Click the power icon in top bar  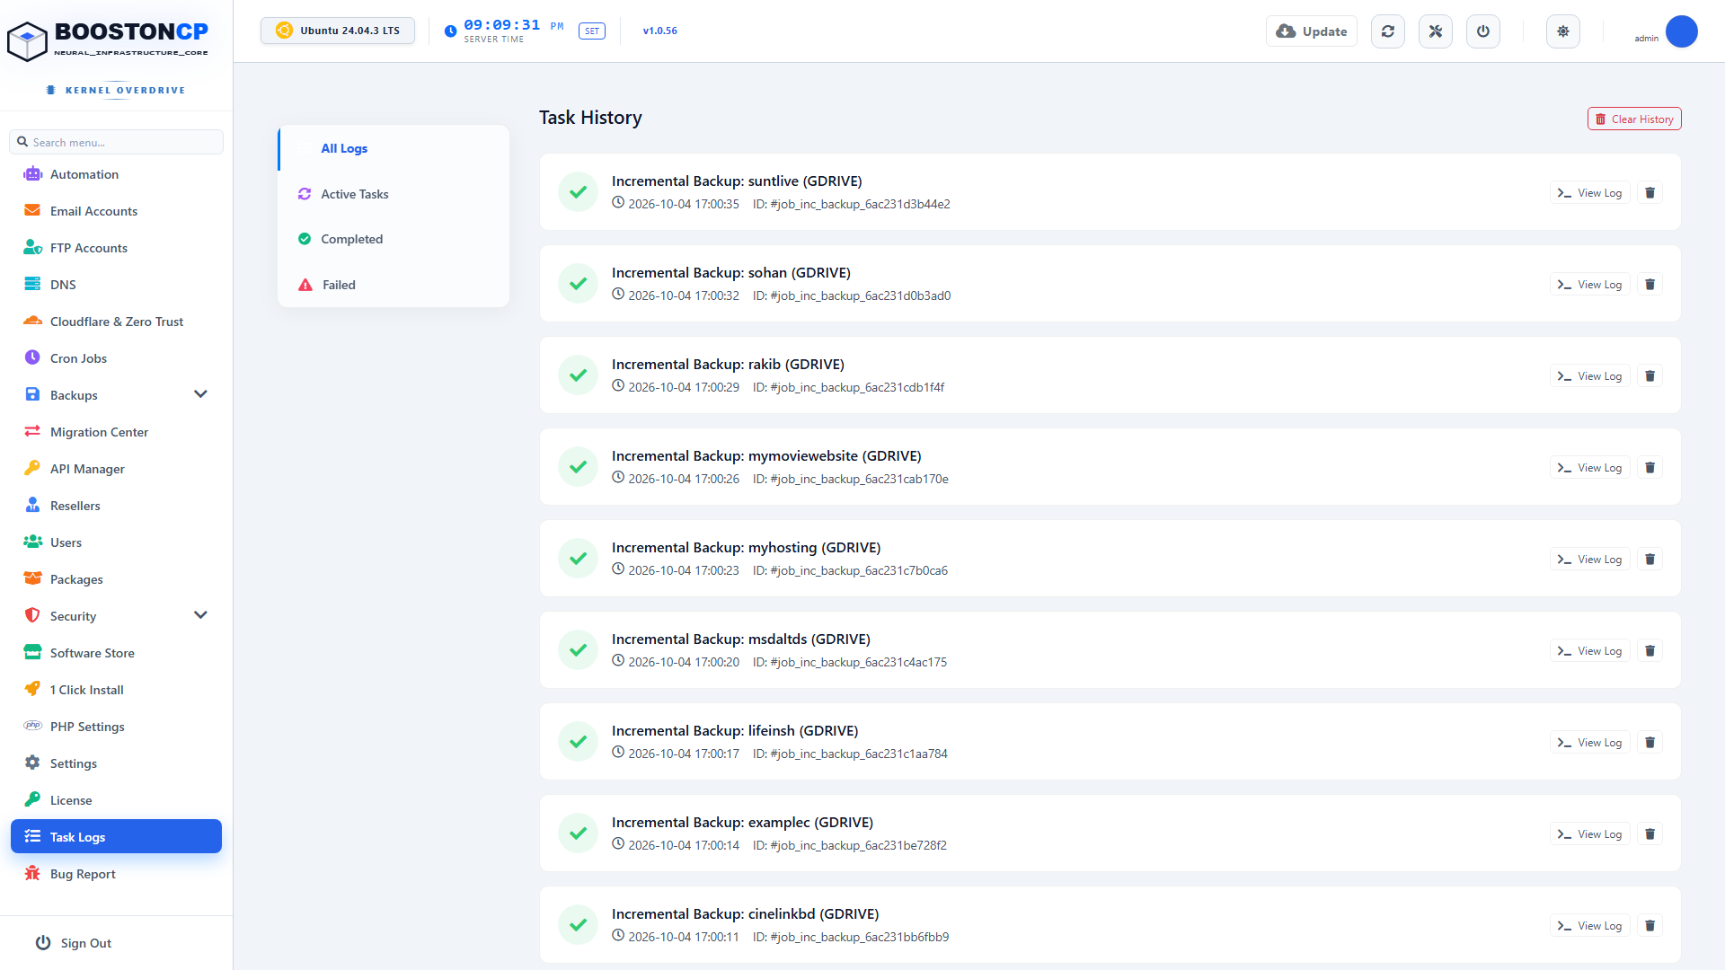(1483, 31)
